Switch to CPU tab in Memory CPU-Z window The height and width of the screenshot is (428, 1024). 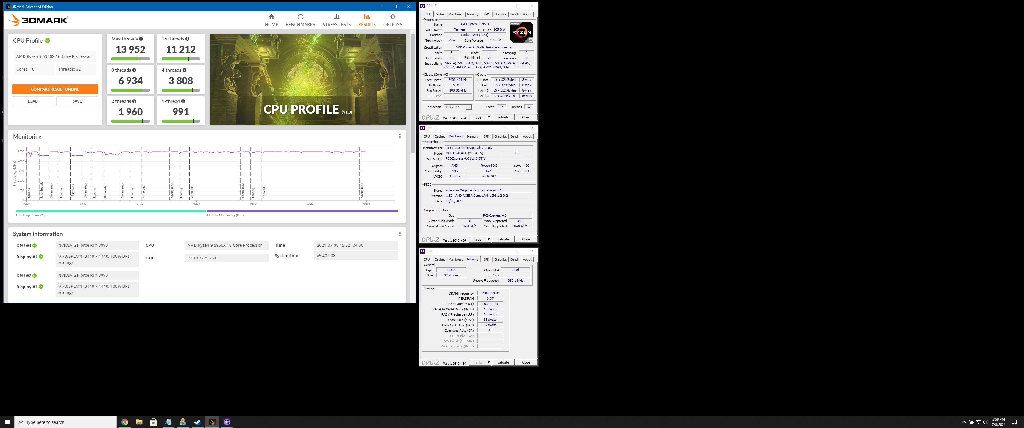click(x=427, y=260)
